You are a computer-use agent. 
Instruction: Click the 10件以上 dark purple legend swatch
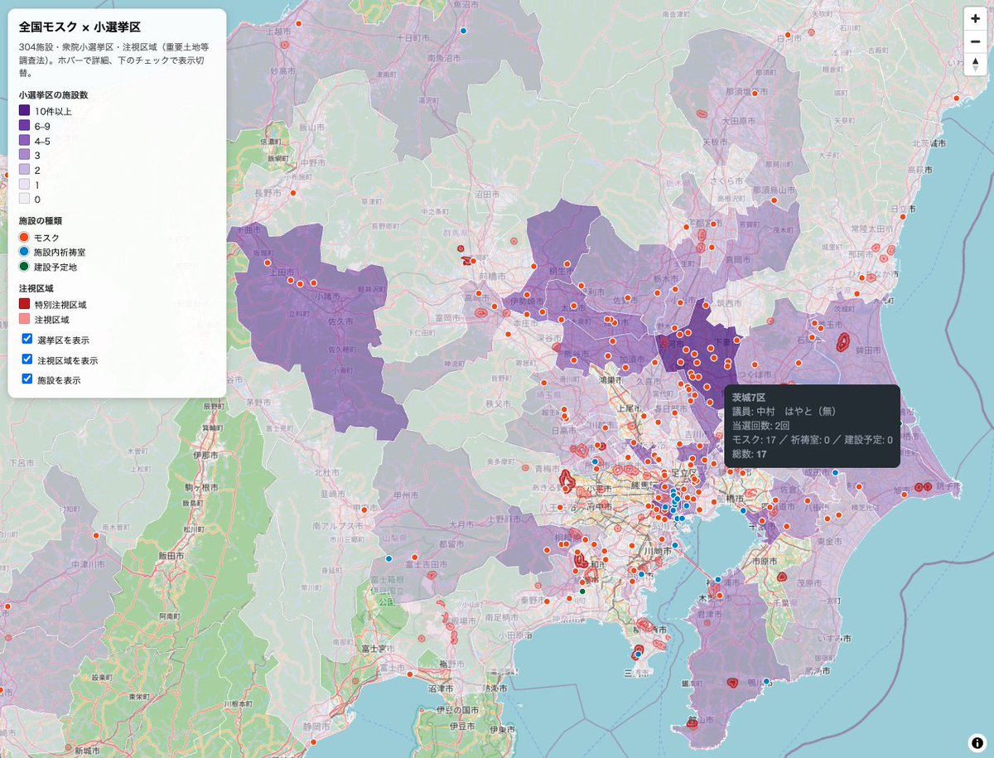25,111
